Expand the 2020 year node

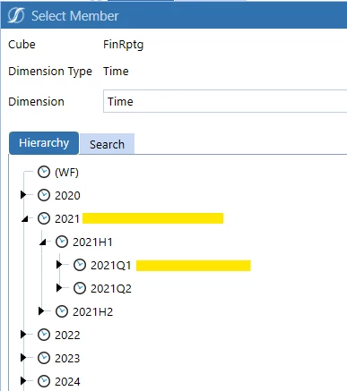pyautogui.click(x=23, y=195)
